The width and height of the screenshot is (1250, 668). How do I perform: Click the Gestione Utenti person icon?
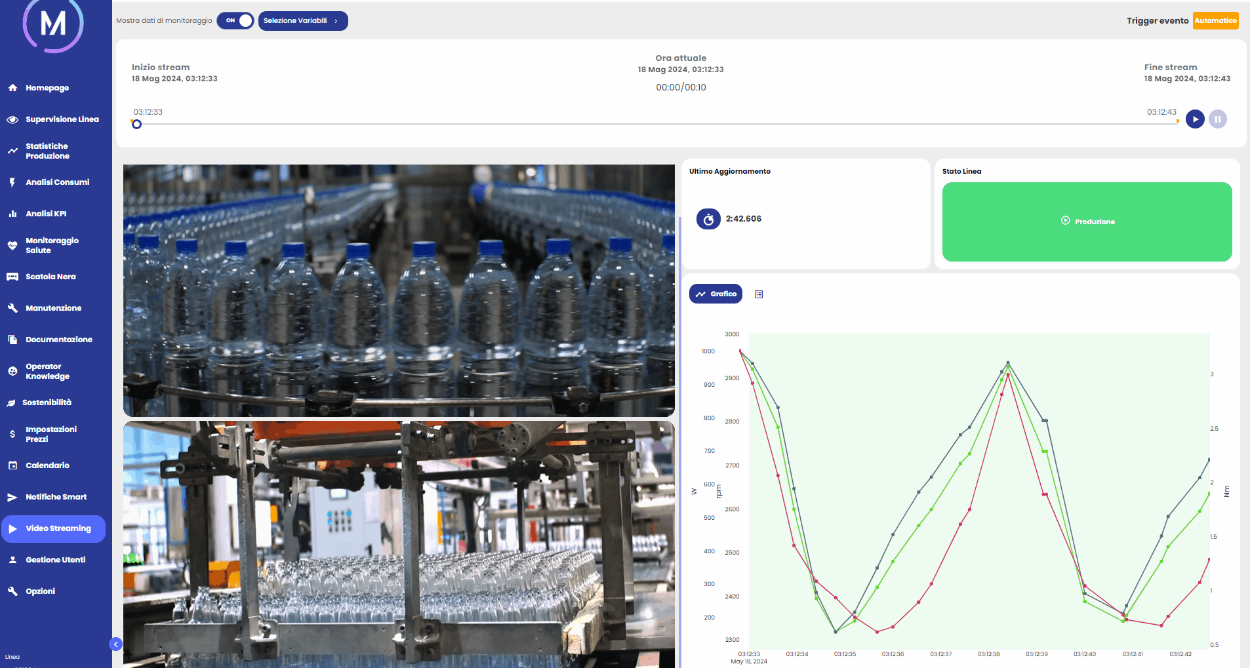click(12, 560)
